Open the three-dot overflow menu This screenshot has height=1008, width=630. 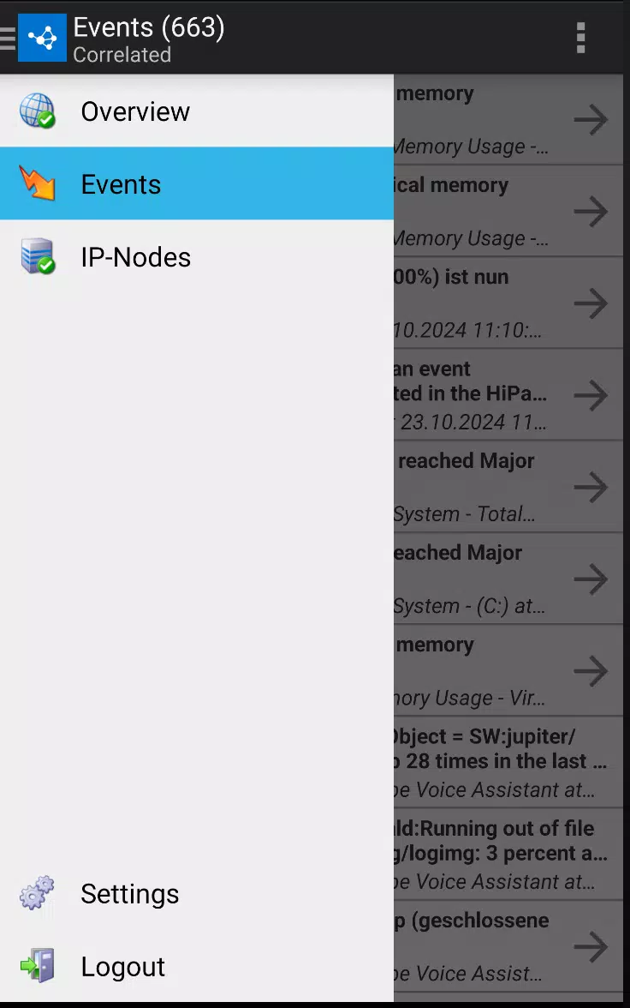coord(580,38)
